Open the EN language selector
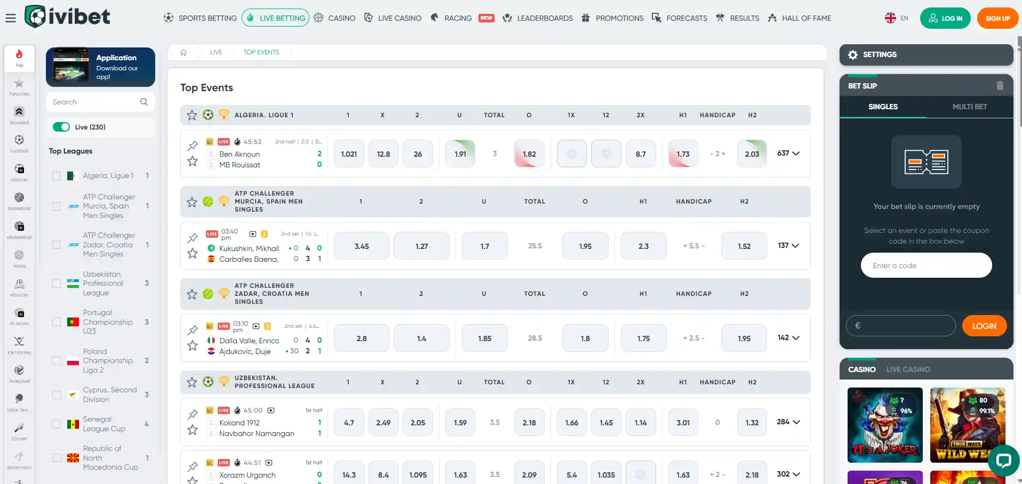Screen dimensions: 1022x484 pos(897,18)
